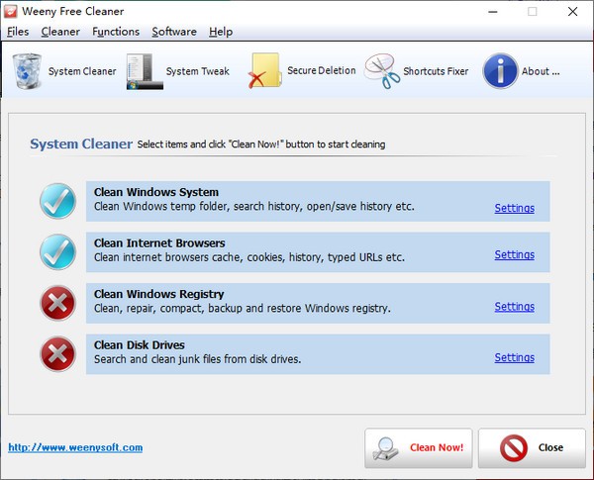This screenshot has height=480, width=594.
Task: Open the About info icon
Action: pyautogui.click(x=500, y=71)
